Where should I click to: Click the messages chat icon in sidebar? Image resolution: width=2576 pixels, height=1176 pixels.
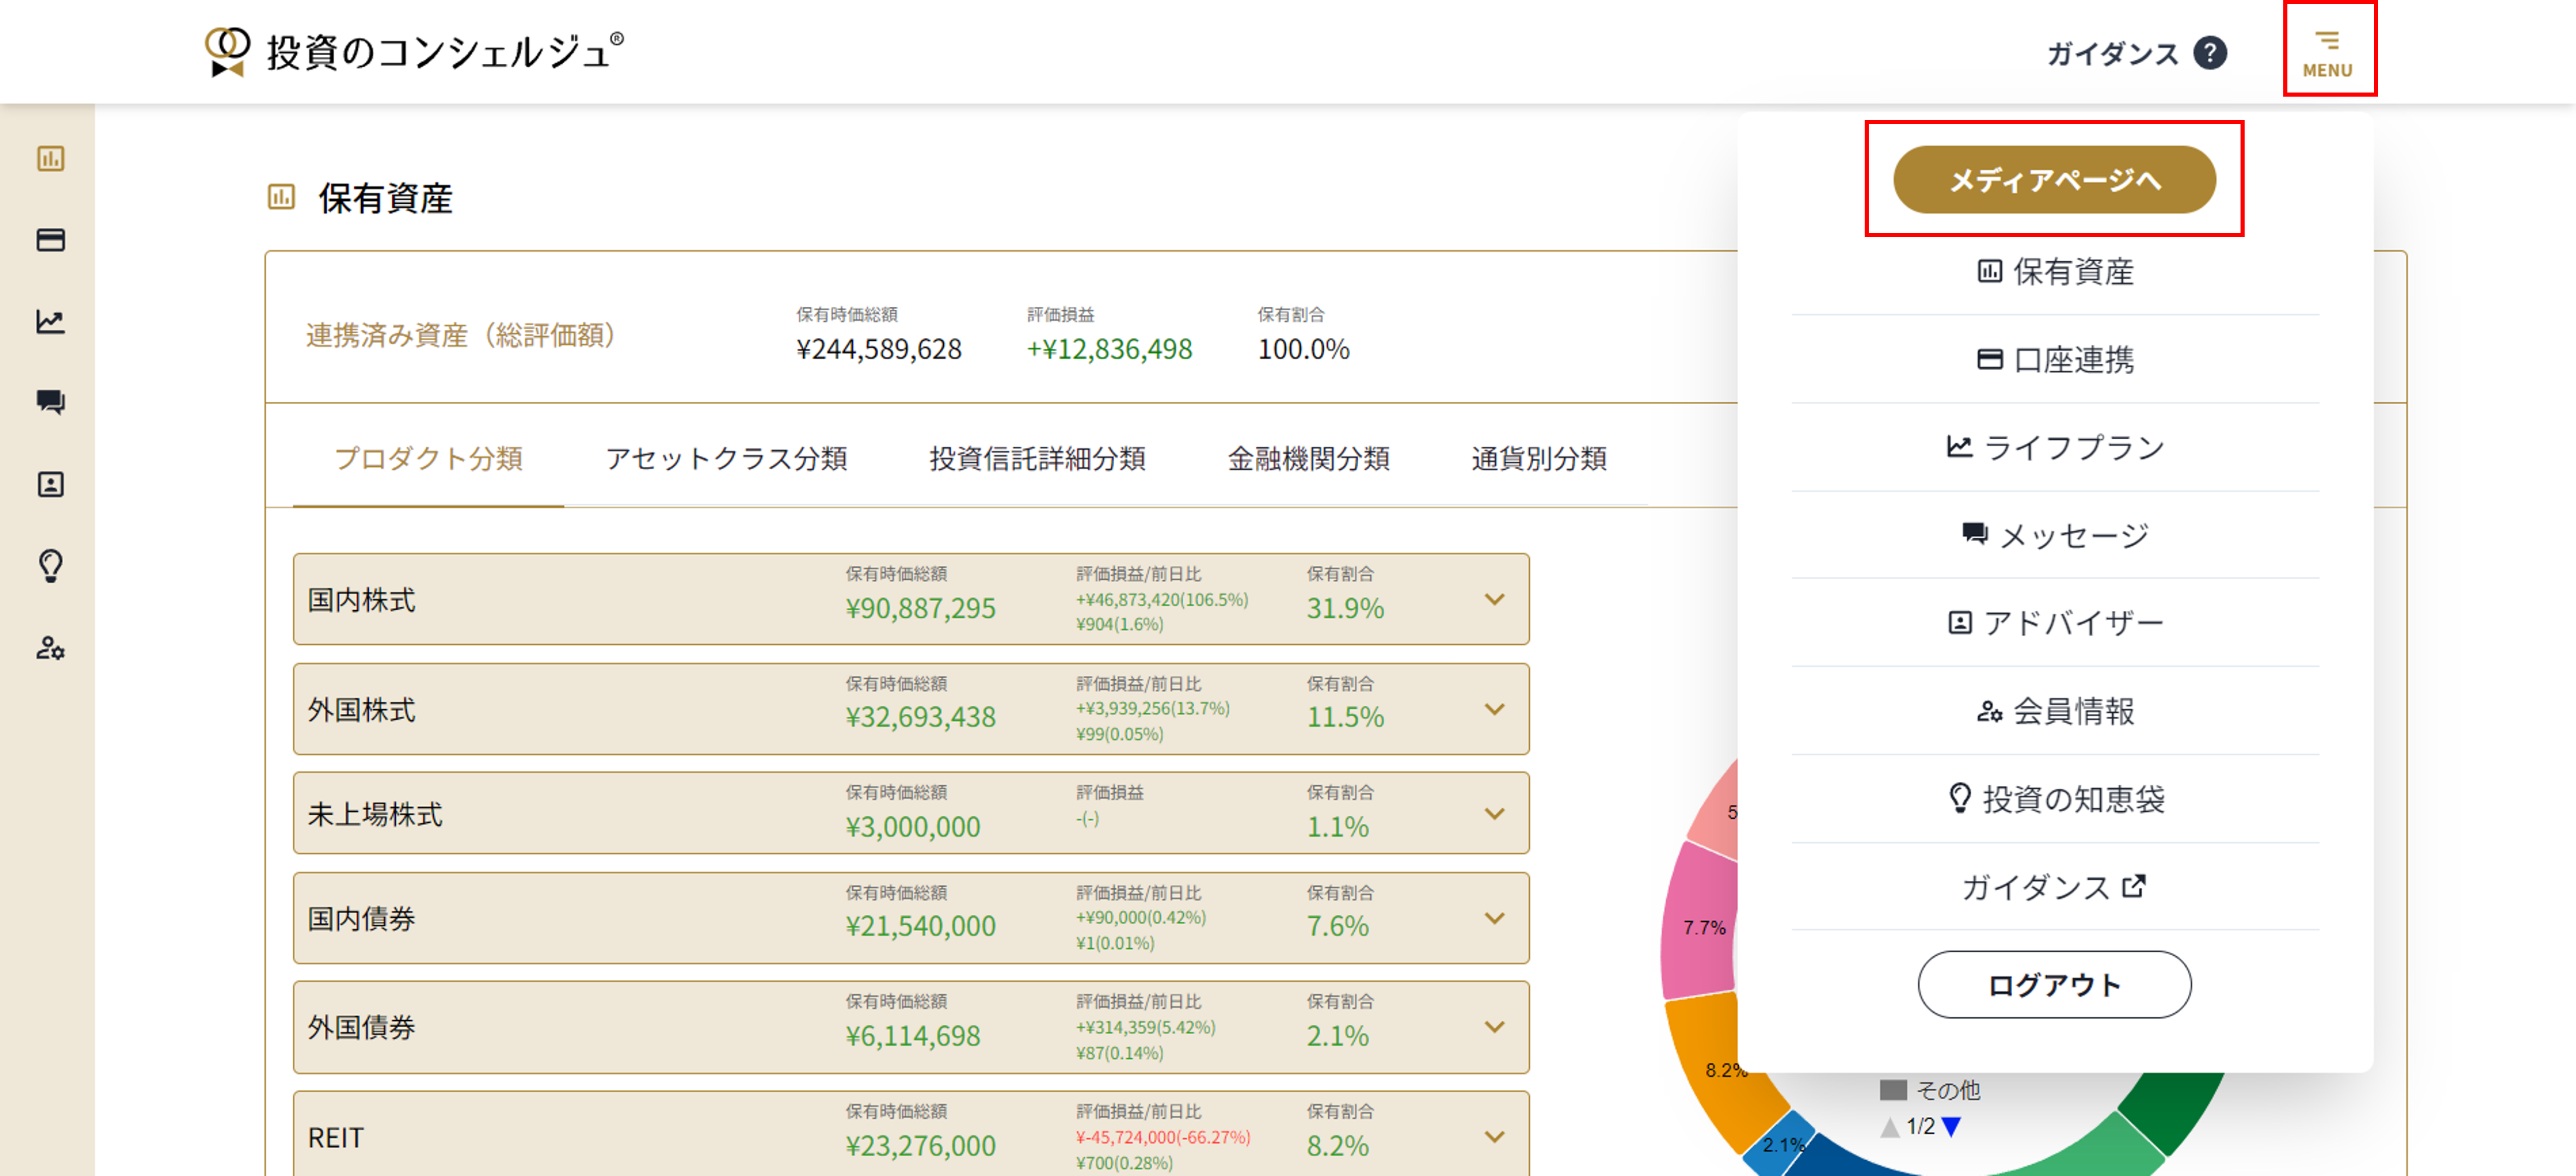(50, 402)
